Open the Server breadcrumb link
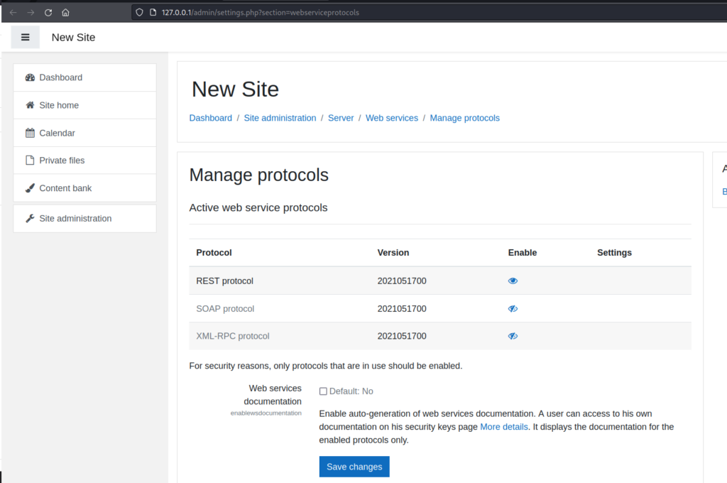This screenshot has width=727, height=483. coord(341,118)
